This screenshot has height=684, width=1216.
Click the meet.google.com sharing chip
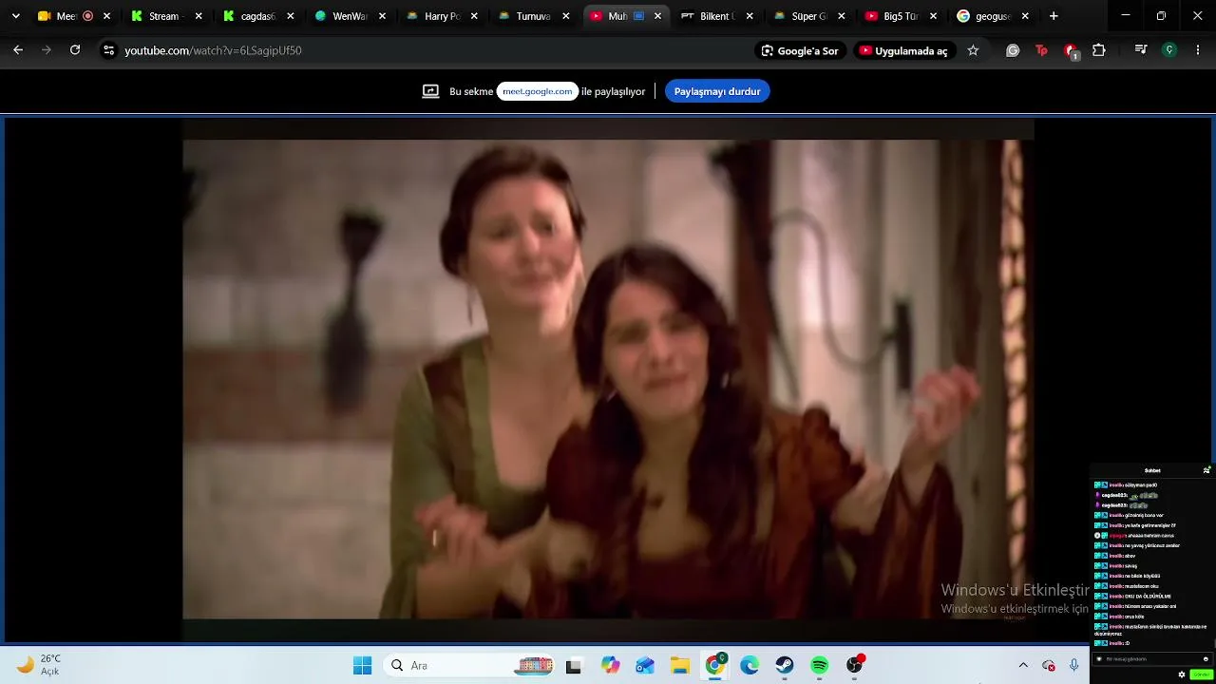pyautogui.click(x=538, y=91)
